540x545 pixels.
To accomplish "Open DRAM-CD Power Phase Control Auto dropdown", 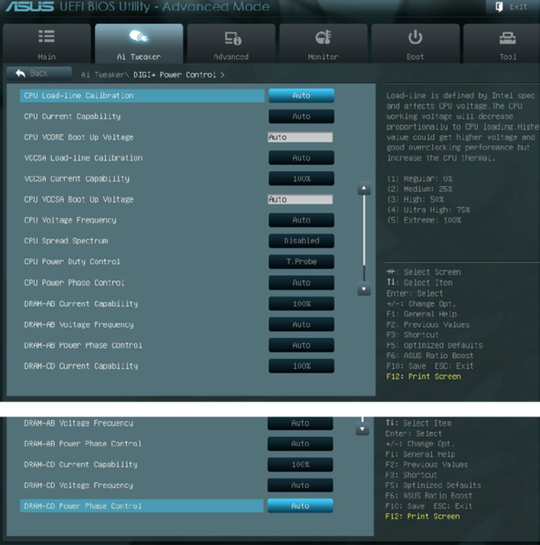I will click(x=300, y=506).
